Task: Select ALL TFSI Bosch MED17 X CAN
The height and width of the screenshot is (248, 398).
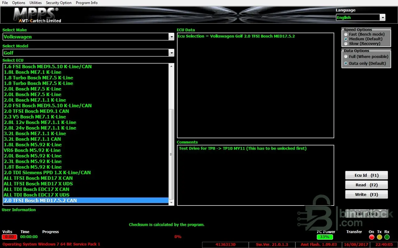Action: (x=86, y=178)
